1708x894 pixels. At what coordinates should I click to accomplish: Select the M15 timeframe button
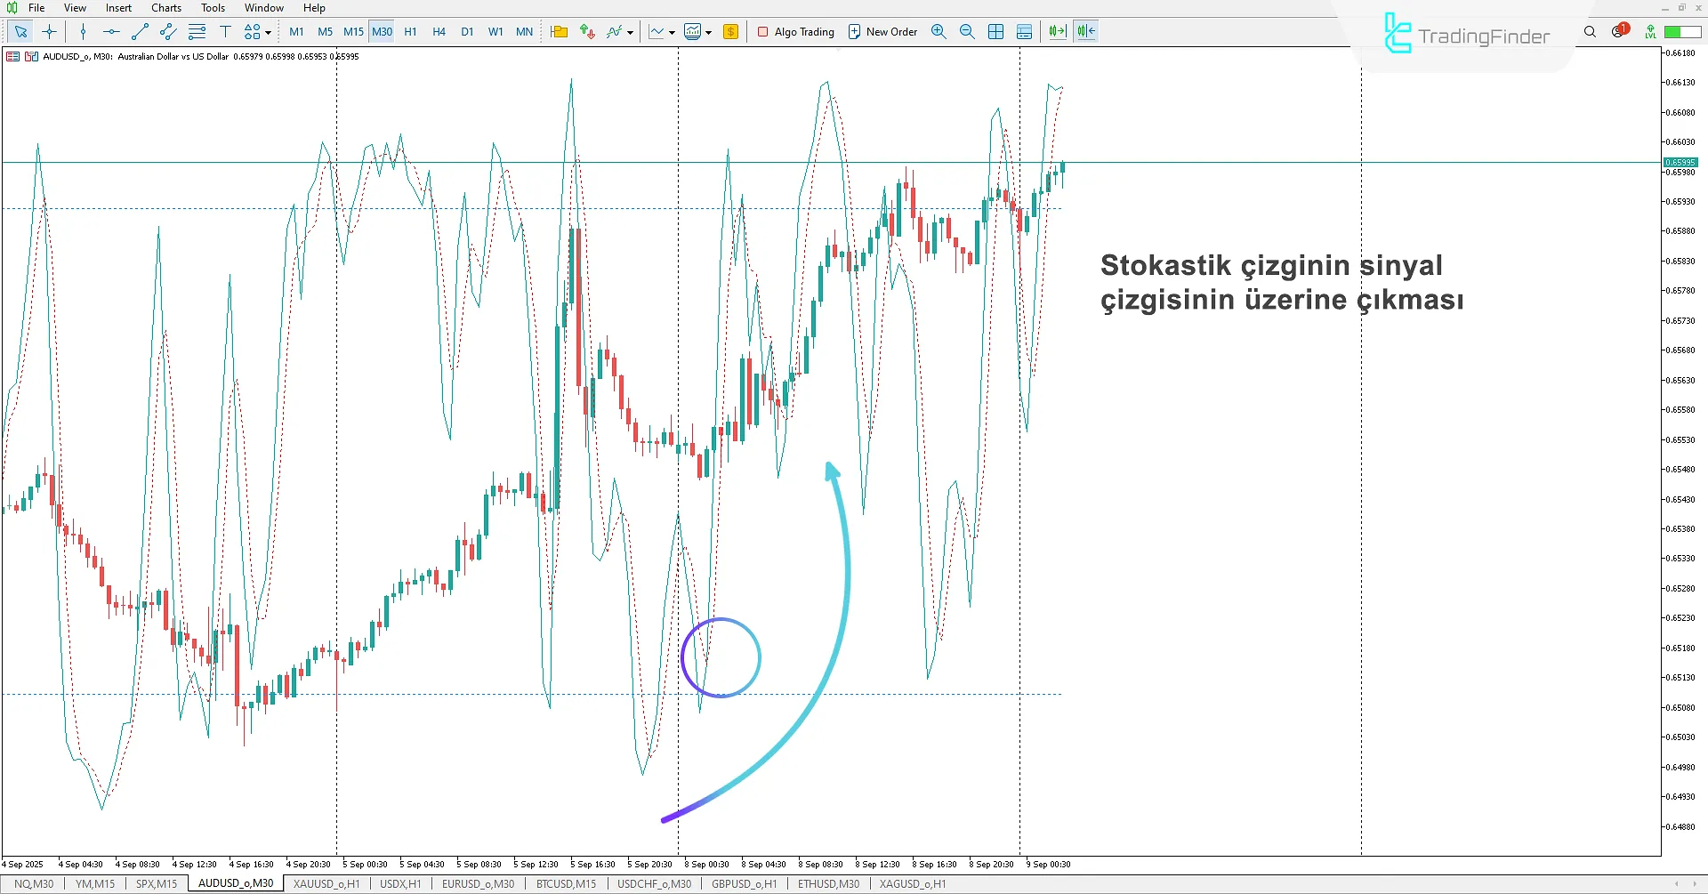pos(353,31)
